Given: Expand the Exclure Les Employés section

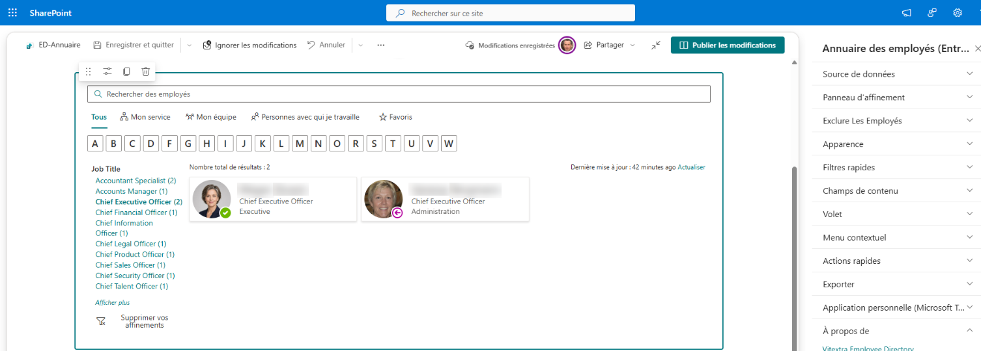Looking at the screenshot, I should point(897,121).
